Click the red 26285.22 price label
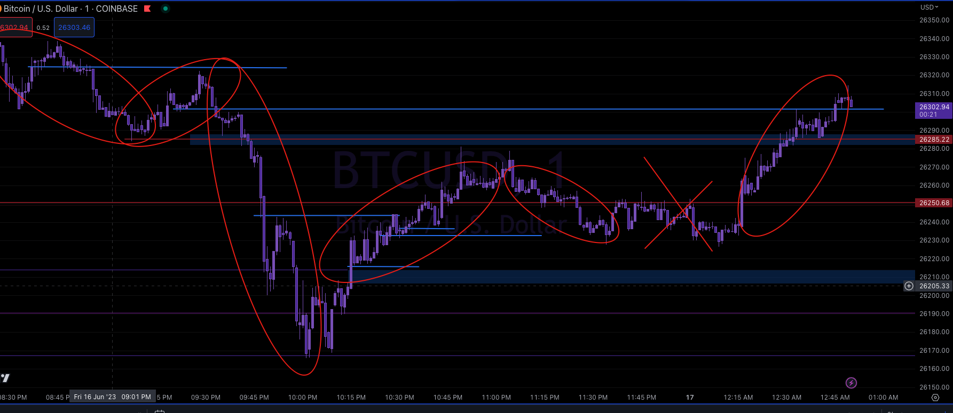953x413 pixels. coord(934,140)
